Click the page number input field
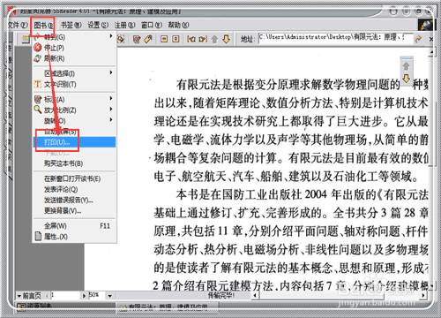Image resolution: width=441 pixels, height=318 pixels. pyautogui.click(x=65, y=295)
